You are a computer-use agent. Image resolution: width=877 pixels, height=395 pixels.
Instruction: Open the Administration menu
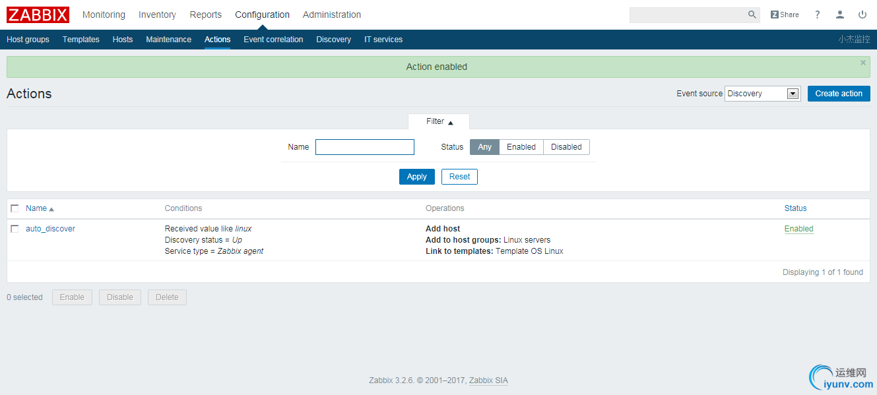pyautogui.click(x=332, y=15)
